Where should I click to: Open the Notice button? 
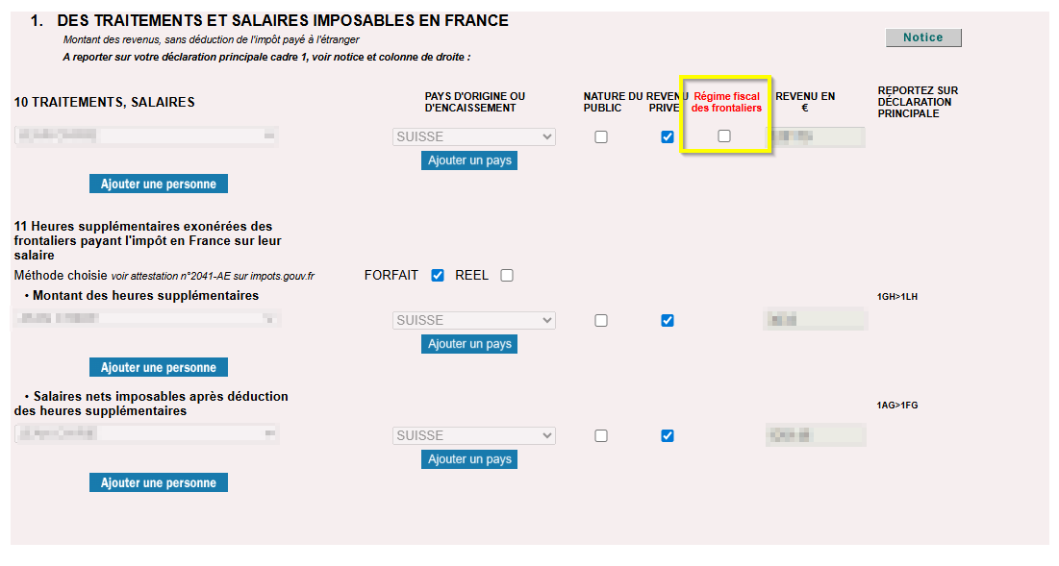click(923, 37)
